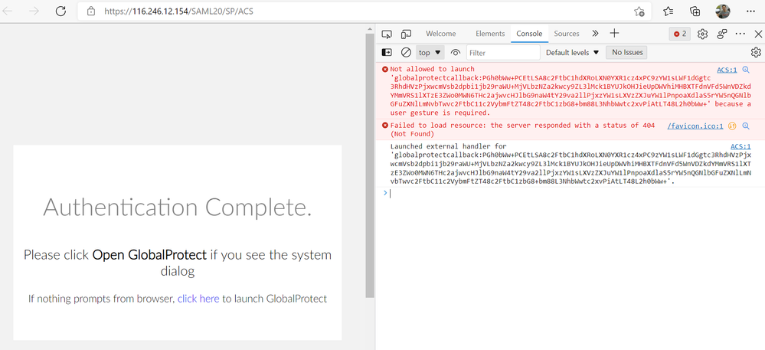The image size is (765, 350).
Task: Open the Default levels dropdown
Action: point(572,52)
